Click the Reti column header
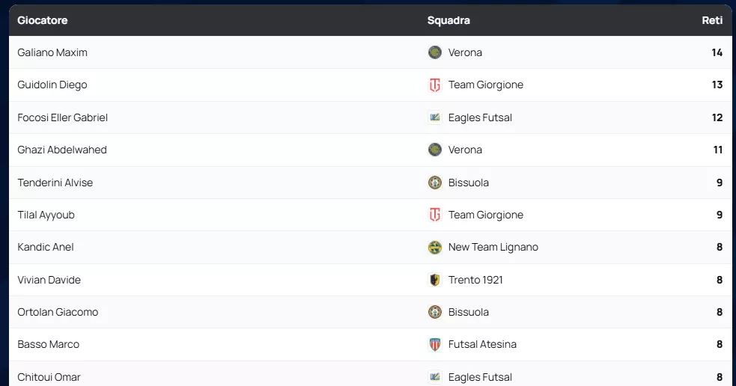This screenshot has width=736, height=386. click(x=711, y=20)
